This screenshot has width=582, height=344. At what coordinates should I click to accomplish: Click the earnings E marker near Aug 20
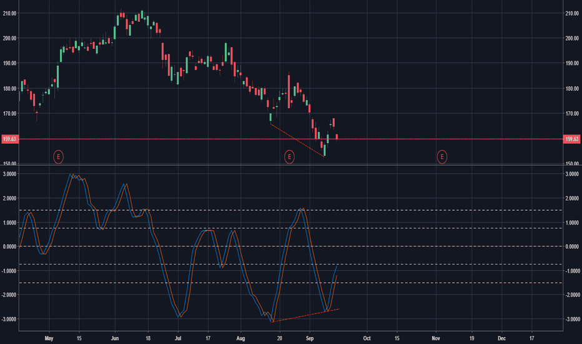coord(289,157)
